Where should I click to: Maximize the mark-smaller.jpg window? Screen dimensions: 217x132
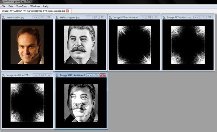[42, 17]
